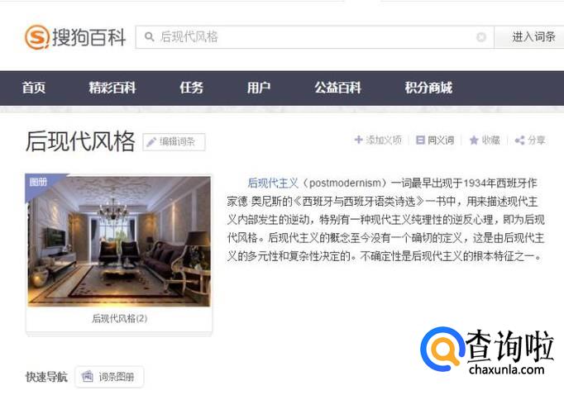Click the 收藏 star icon
Screen dimensions: 564x395
coord(474,140)
